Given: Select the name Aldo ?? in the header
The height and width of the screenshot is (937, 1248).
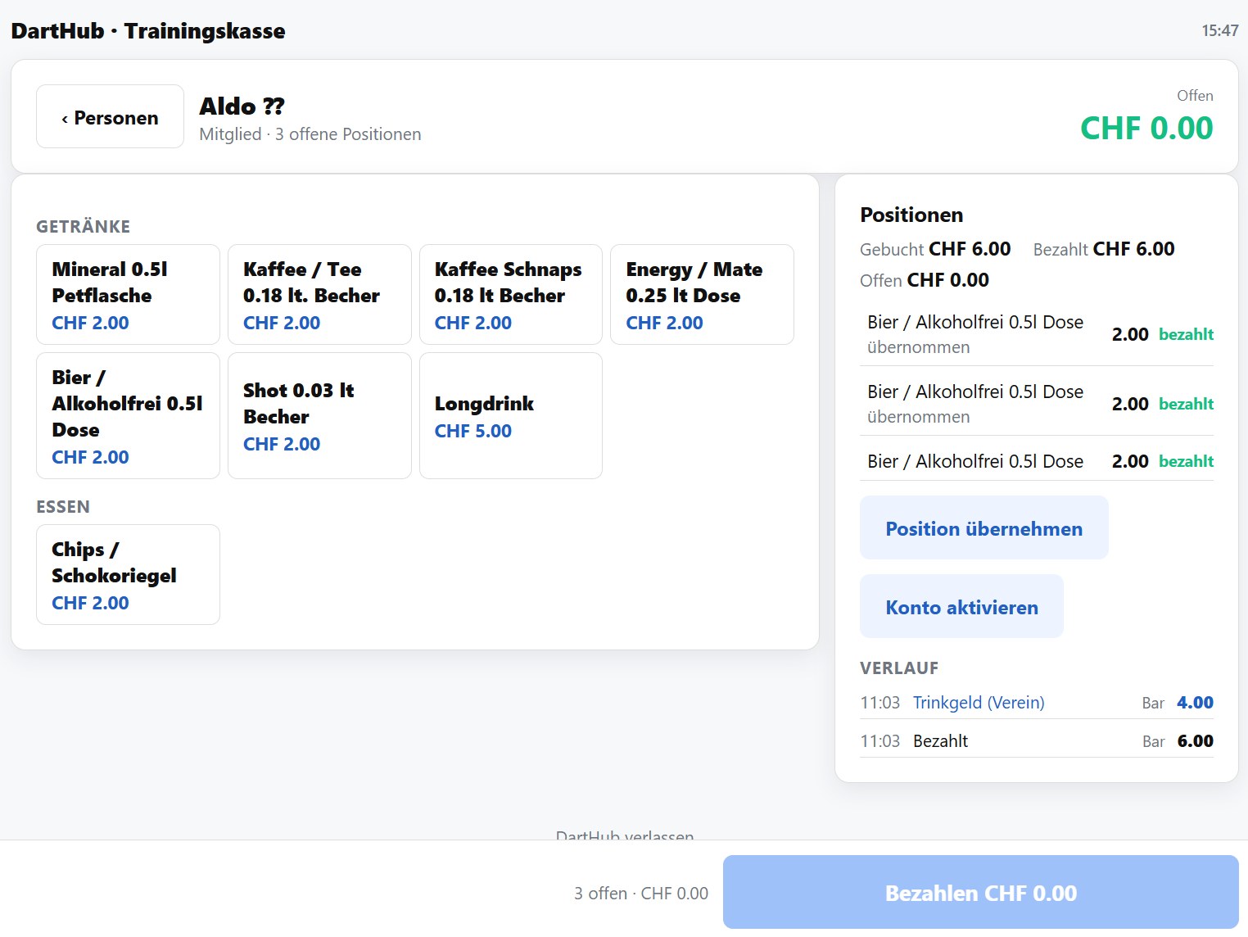Looking at the screenshot, I should coord(242,106).
